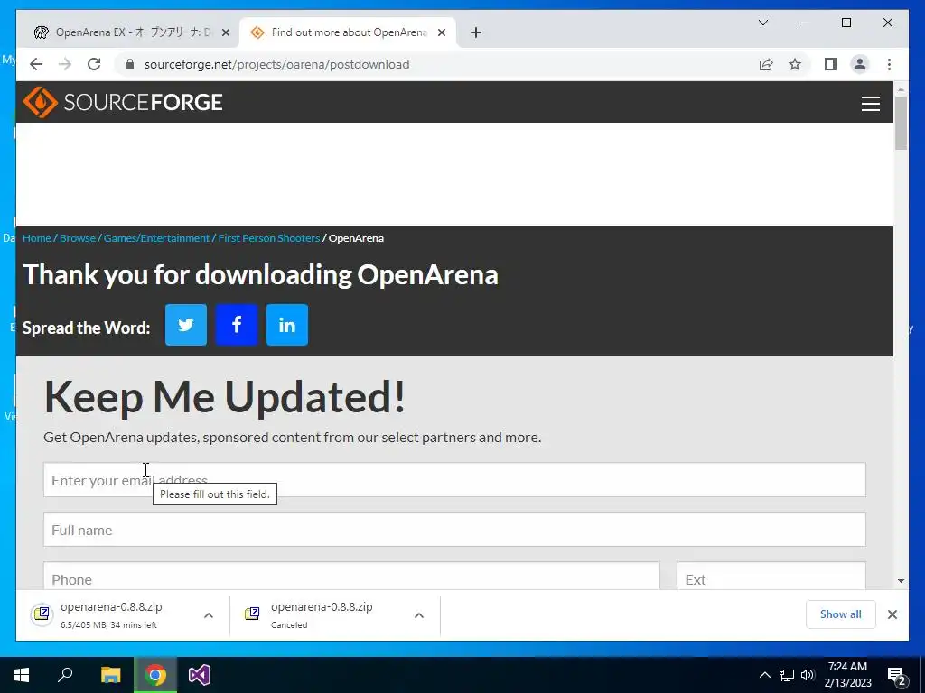Viewport: 925px width, 693px height.
Task: View site information padlock icon
Action: 130,64
